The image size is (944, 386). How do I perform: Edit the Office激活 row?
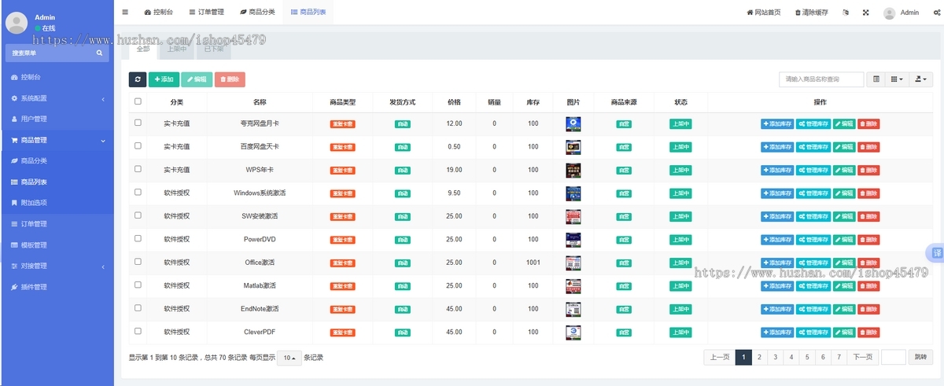[x=843, y=263]
